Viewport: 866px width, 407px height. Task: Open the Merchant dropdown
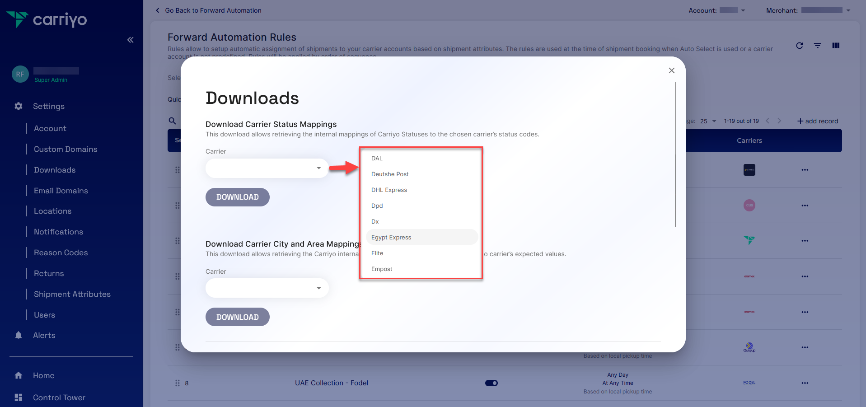pos(826,10)
